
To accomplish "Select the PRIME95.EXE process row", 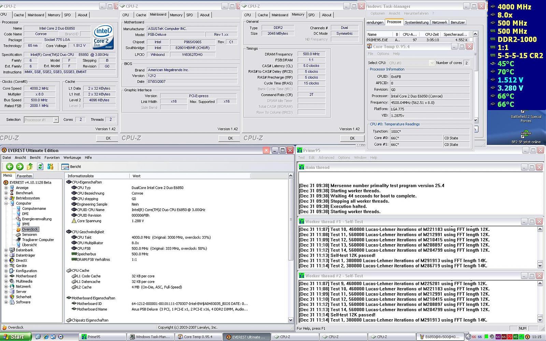I will tap(420, 40).
